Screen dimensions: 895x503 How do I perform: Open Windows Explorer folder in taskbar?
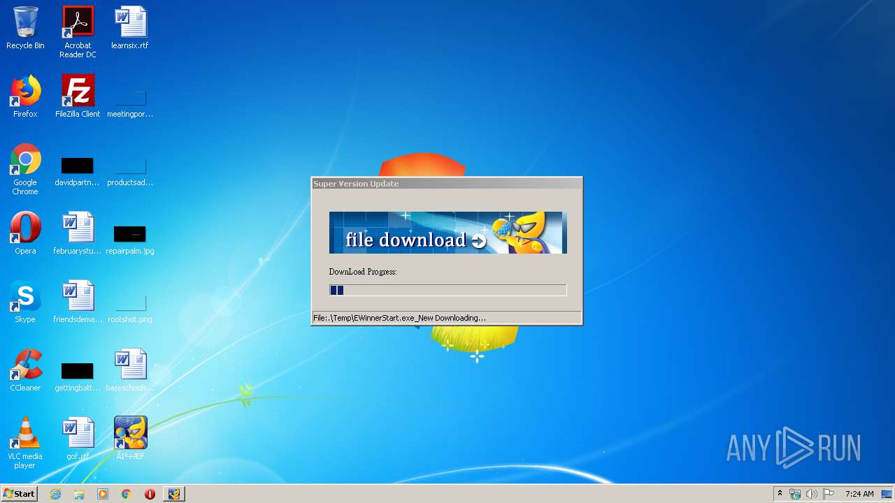point(79,494)
